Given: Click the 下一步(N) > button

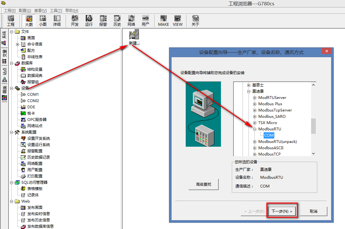Looking at the screenshot, I should pos(282,211).
